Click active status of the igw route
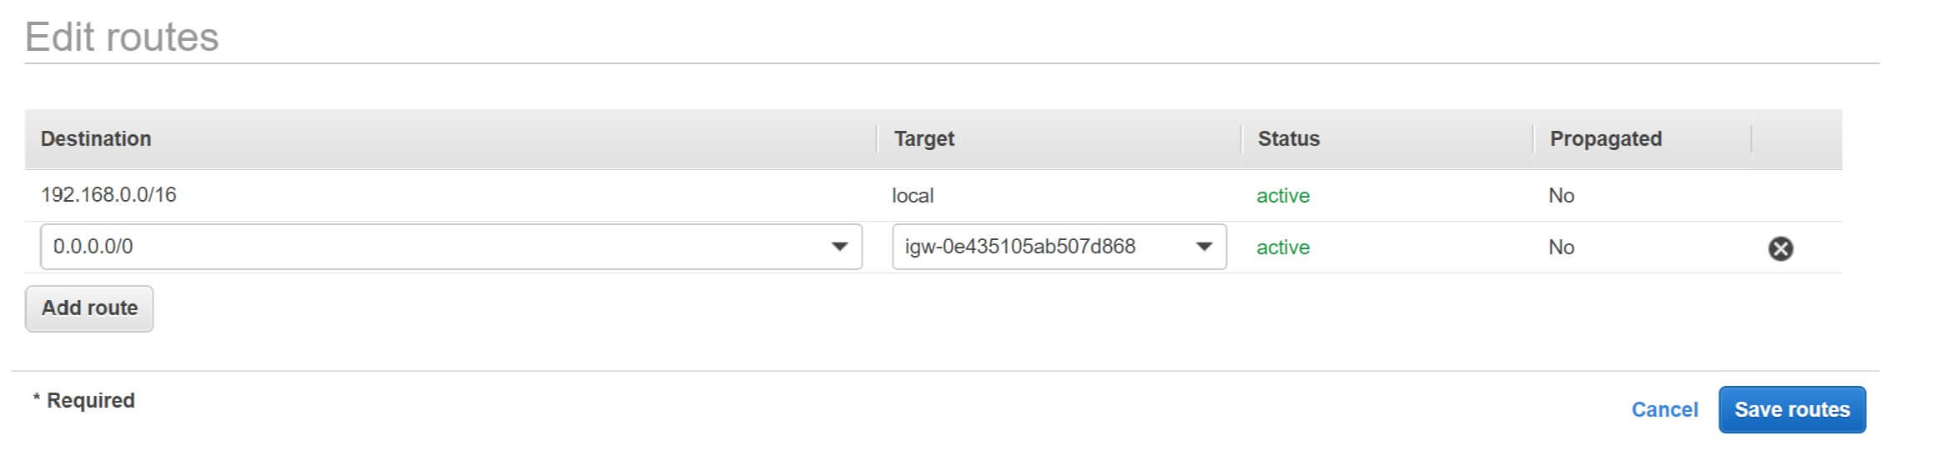Viewport: 1937px width, 471px height. point(1283,248)
